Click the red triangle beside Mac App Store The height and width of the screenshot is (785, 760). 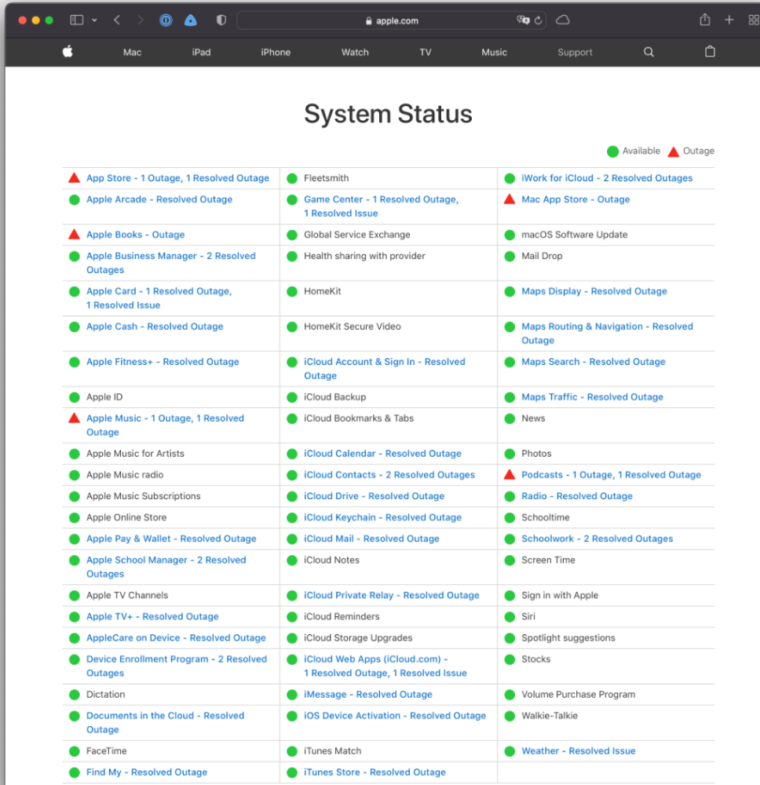pos(510,199)
